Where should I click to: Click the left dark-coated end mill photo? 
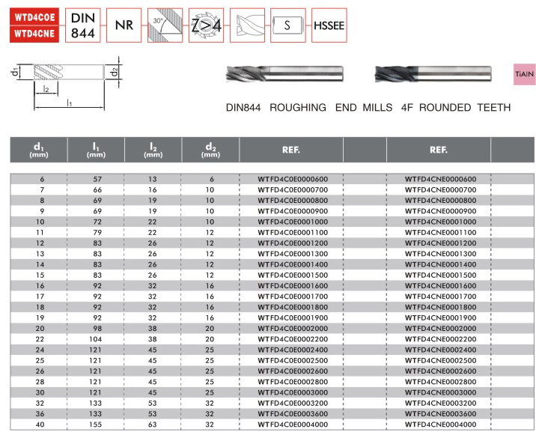(284, 74)
